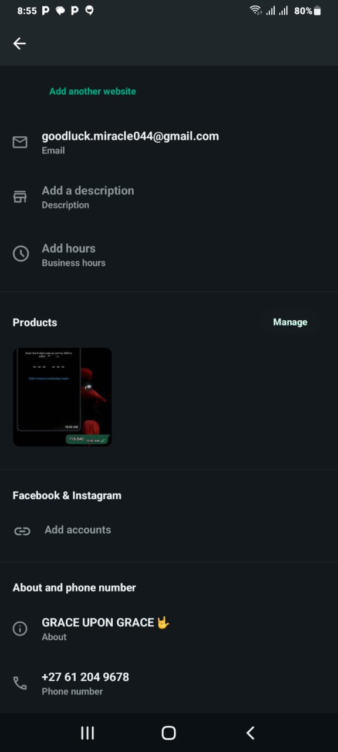Click the phone handset icon

(x=20, y=683)
